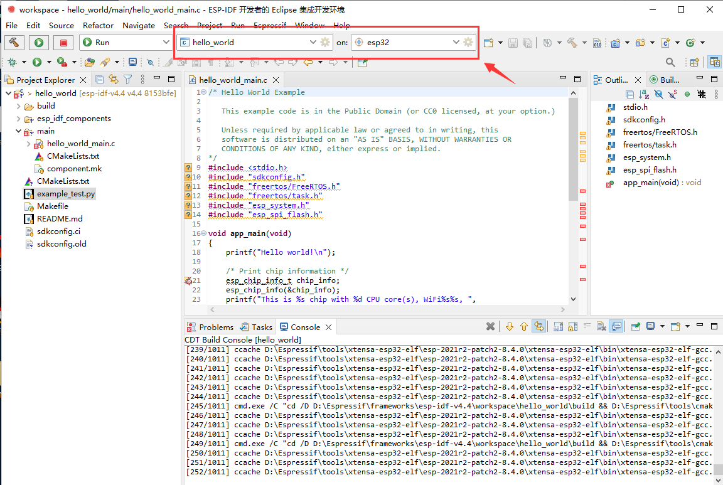Image resolution: width=723 pixels, height=485 pixels.
Task: Click the blue terminal monitor icon in toolbar
Action: point(133,61)
